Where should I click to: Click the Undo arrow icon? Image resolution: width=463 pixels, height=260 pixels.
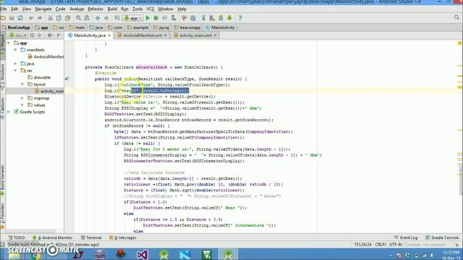coord(31,18)
